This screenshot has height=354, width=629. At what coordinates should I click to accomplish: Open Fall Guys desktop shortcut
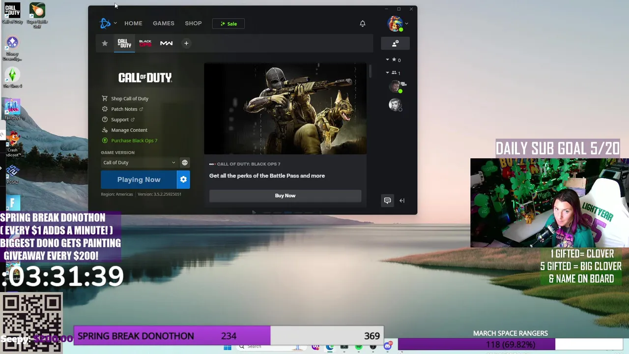tap(12, 109)
